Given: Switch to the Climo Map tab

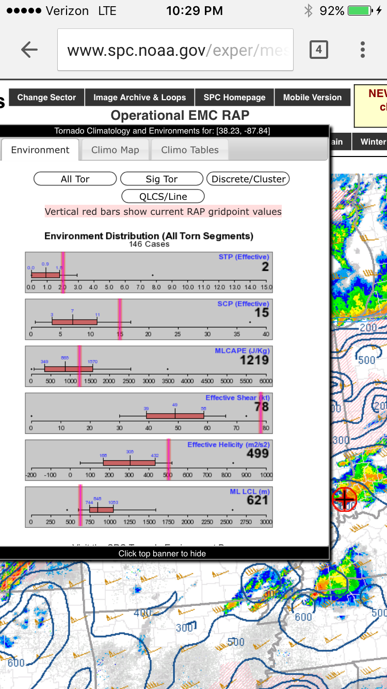Looking at the screenshot, I should pyautogui.click(x=115, y=150).
